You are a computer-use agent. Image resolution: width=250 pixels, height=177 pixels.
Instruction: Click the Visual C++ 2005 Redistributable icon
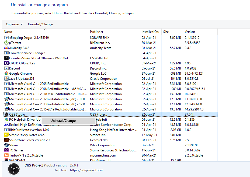pos(6,84)
